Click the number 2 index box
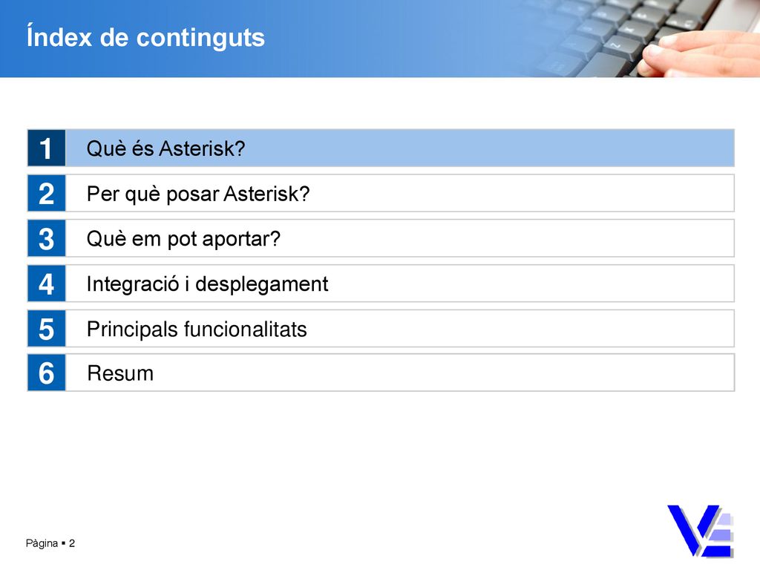 pos(47,194)
